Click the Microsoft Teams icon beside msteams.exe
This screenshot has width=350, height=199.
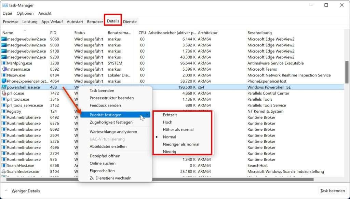4,69
